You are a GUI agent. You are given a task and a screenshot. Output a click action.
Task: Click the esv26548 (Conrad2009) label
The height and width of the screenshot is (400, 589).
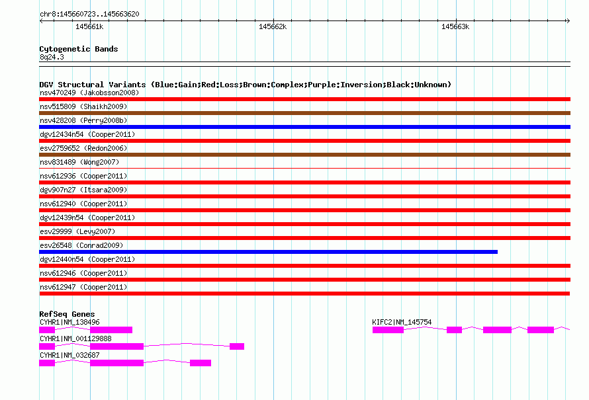pos(81,245)
